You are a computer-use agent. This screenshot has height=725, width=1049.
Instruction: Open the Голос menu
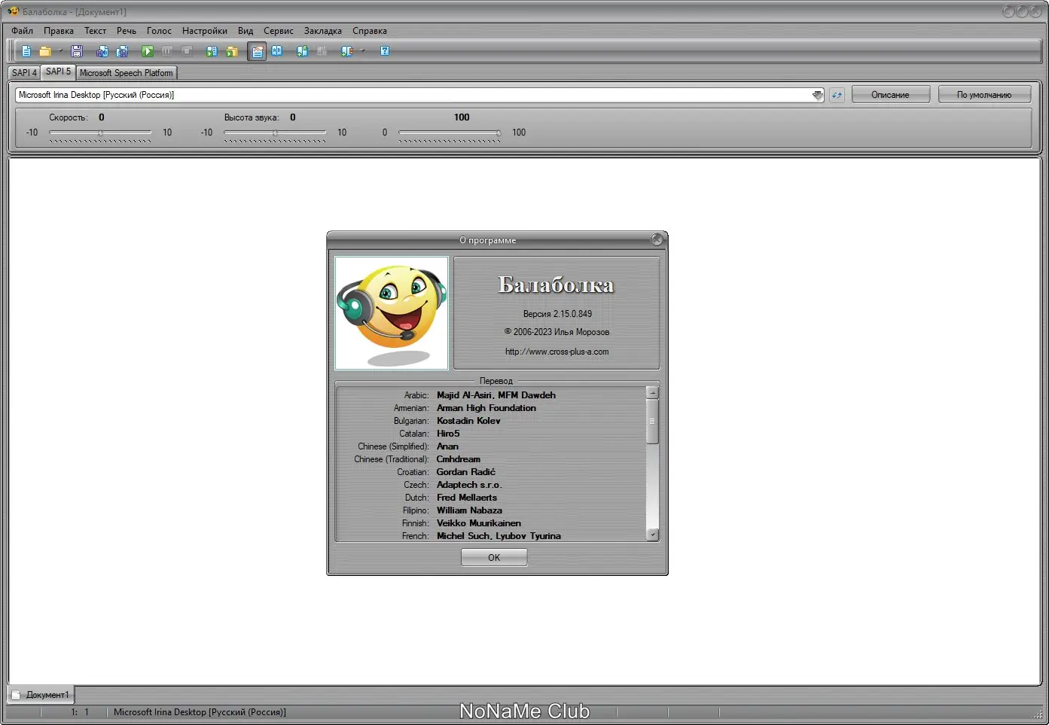(x=159, y=31)
